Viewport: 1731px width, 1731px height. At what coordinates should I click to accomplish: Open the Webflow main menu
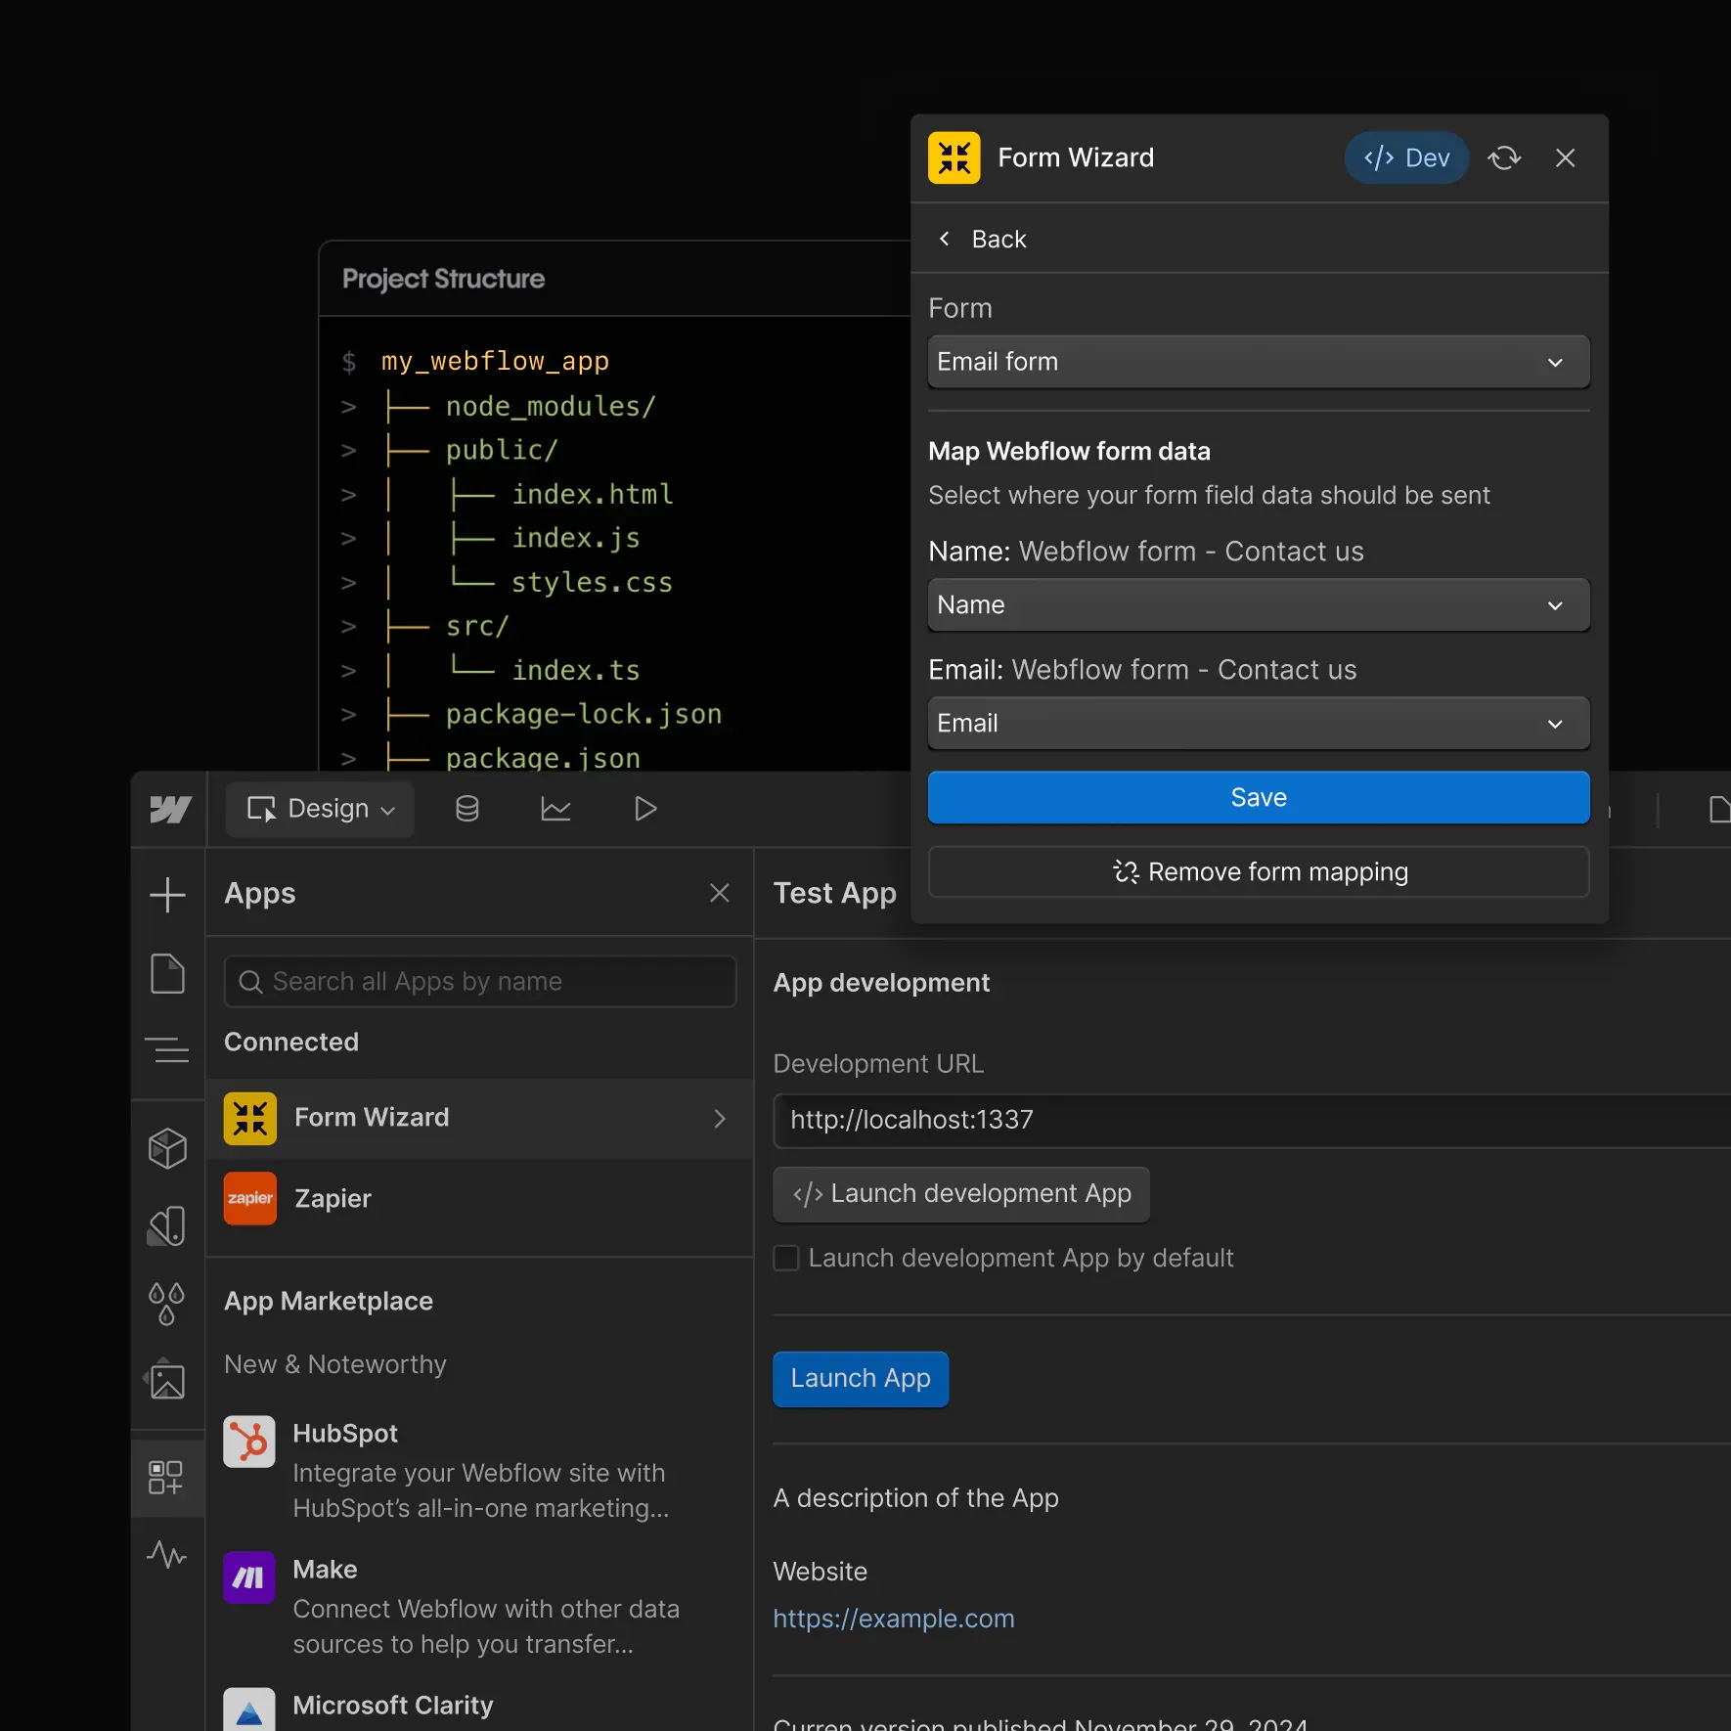click(x=169, y=809)
